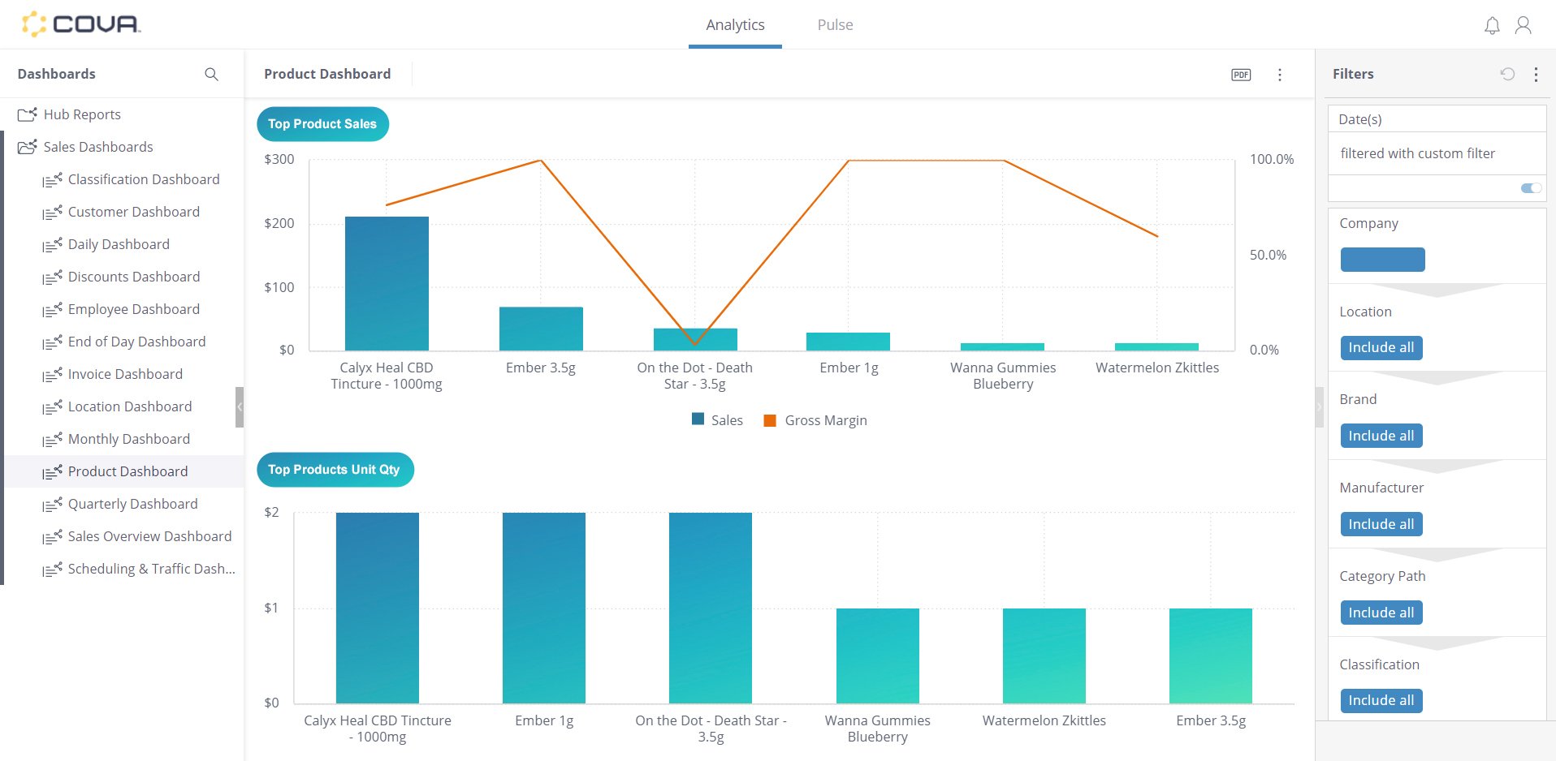Click the Include all button under Brand
The width and height of the screenshot is (1556, 761).
tap(1381, 435)
